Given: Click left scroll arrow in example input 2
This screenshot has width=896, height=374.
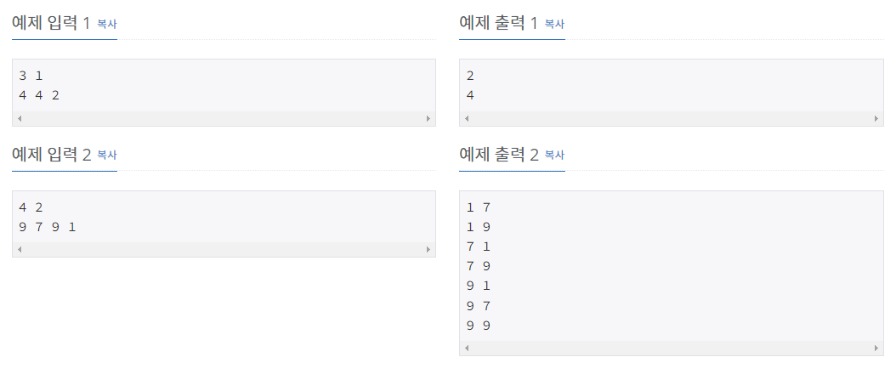Looking at the screenshot, I should [x=20, y=250].
